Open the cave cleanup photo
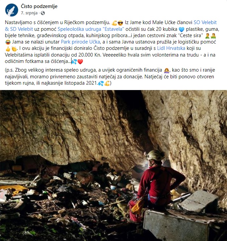The image size is (227, 241). [113, 166]
